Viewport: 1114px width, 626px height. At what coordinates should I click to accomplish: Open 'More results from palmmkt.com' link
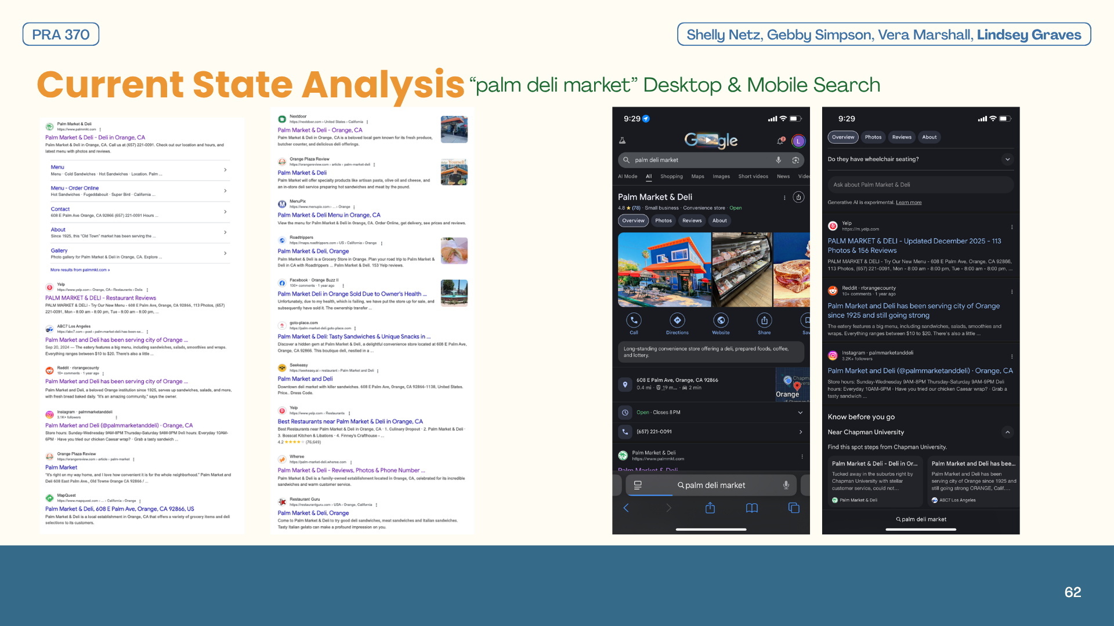80,270
